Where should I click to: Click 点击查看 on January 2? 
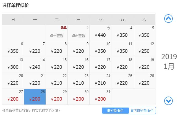[79, 35]
